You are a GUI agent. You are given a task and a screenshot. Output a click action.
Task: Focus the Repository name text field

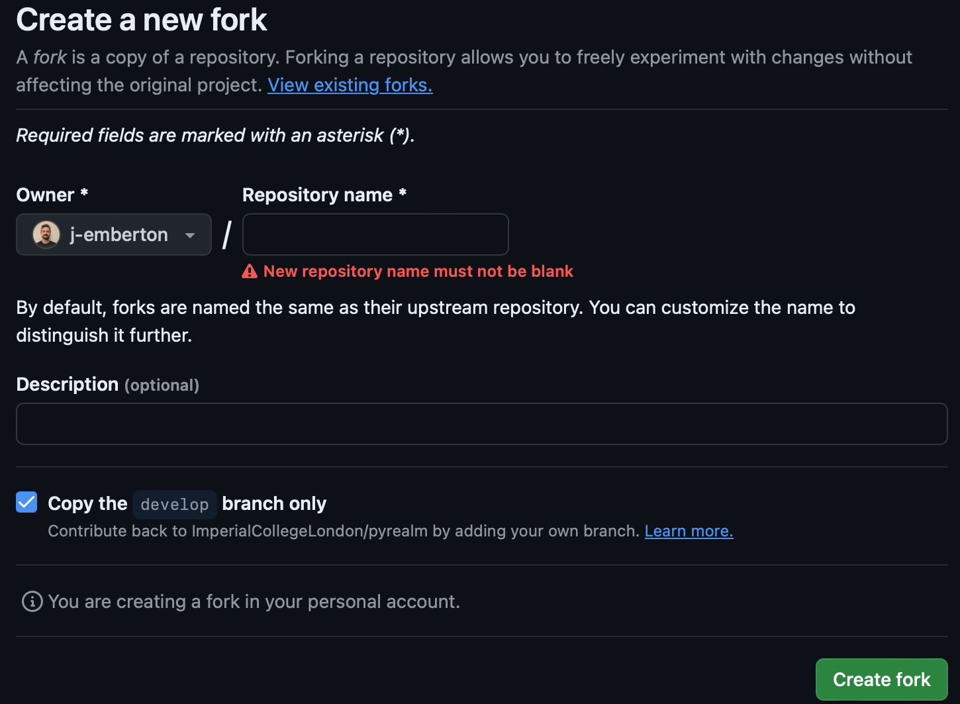pyautogui.click(x=375, y=234)
